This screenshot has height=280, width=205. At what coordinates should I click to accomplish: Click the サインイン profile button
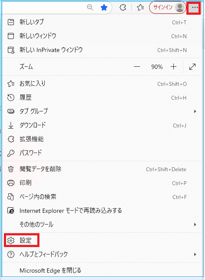[x=167, y=7]
